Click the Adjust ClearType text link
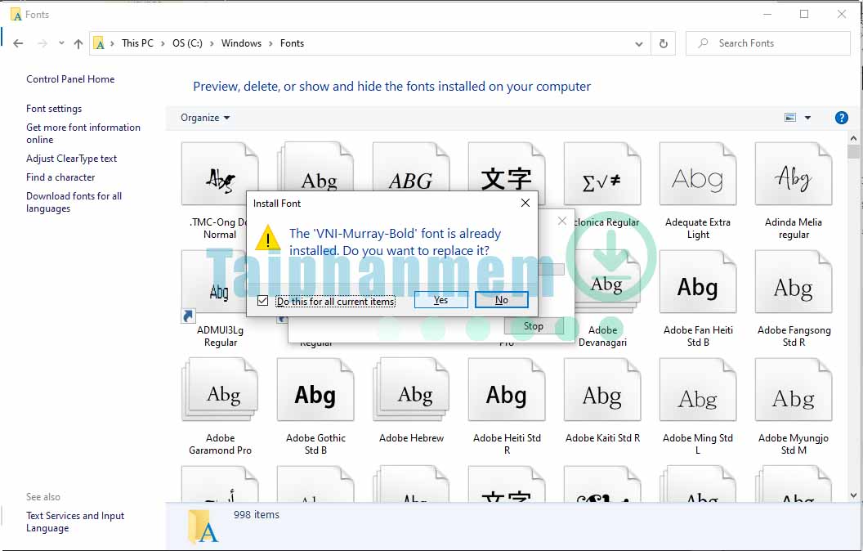This screenshot has width=863, height=551. pyautogui.click(x=71, y=159)
